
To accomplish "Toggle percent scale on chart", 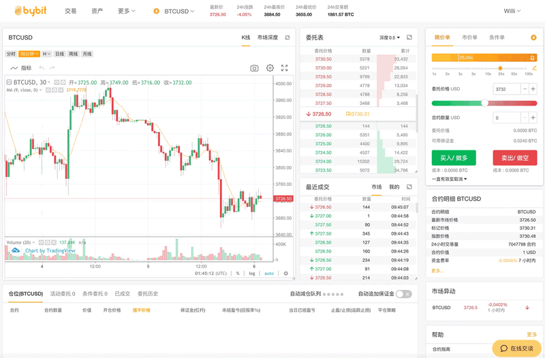I will tap(238, 274).
